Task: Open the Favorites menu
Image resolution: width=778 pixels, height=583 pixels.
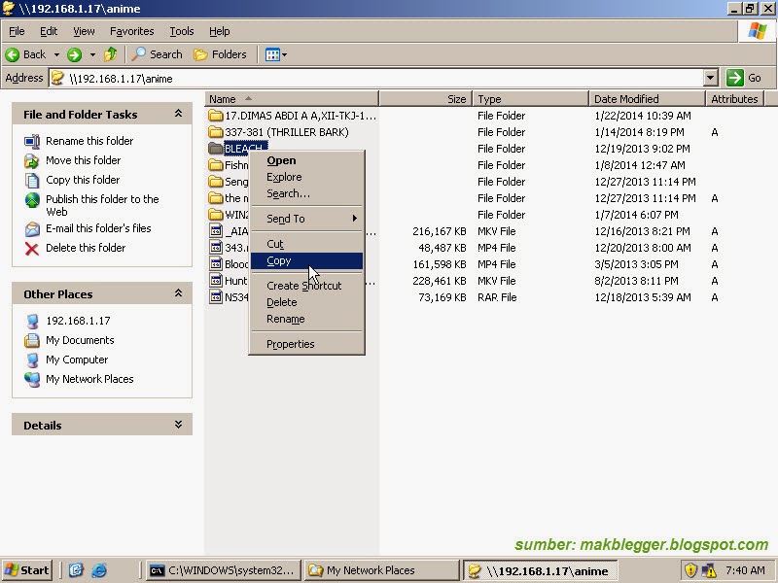Action: (131, 31)
